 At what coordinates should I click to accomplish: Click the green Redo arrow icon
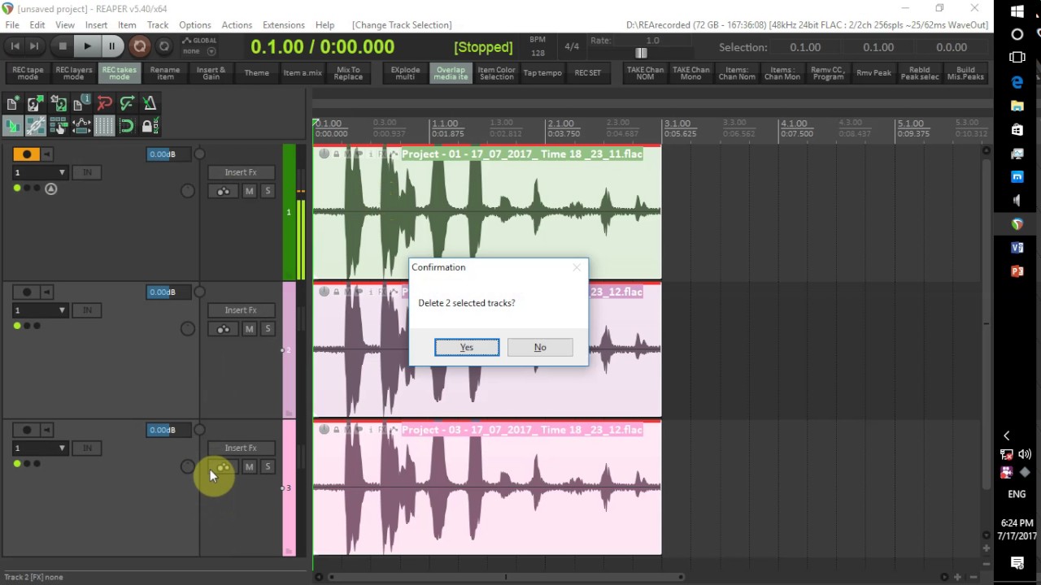[127, 103]
